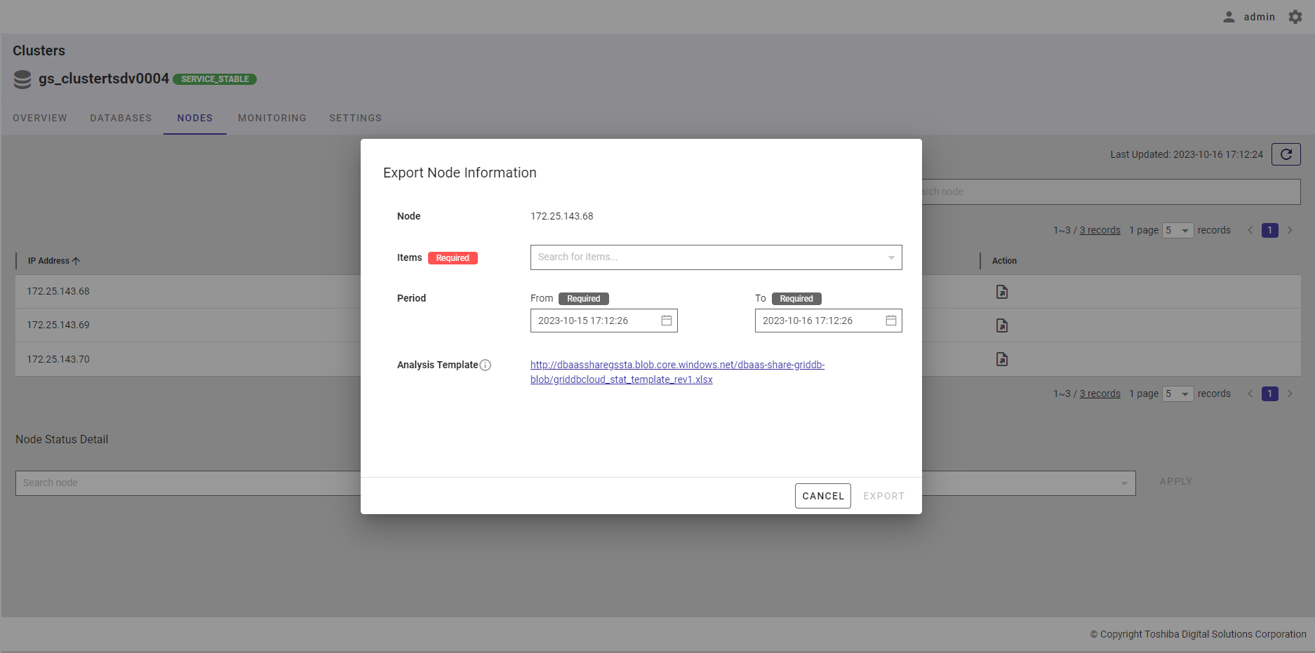
Task: Switch to the Monitoring tab
Action: coord(272,118)
